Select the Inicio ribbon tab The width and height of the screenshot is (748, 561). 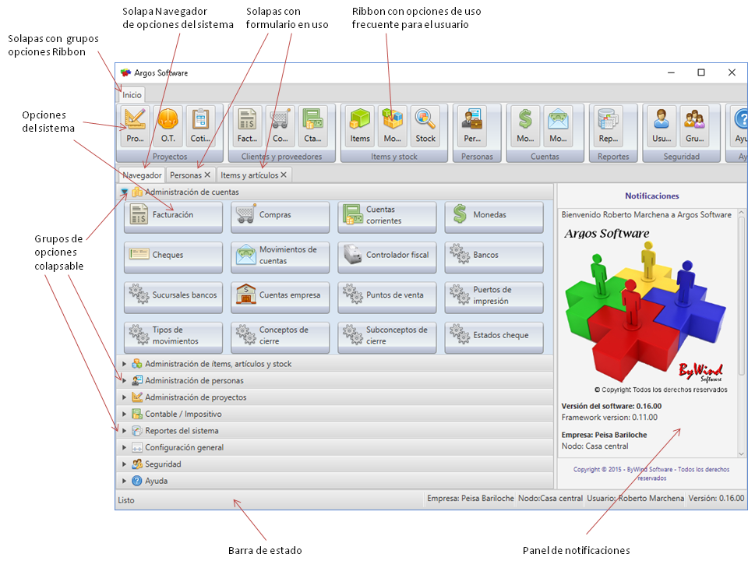click(x=132, y=95)
